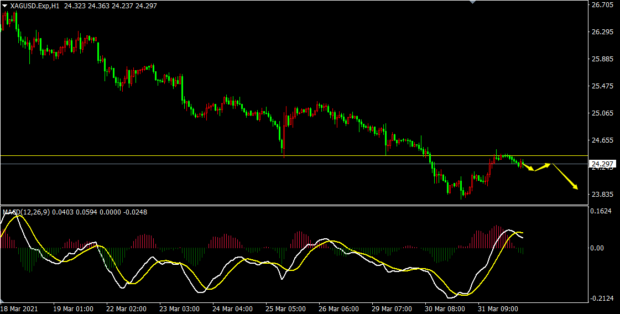
Task: Click the 22 Mar 02:00 time label
Action: pyautogui.click(x=126, y=308)
